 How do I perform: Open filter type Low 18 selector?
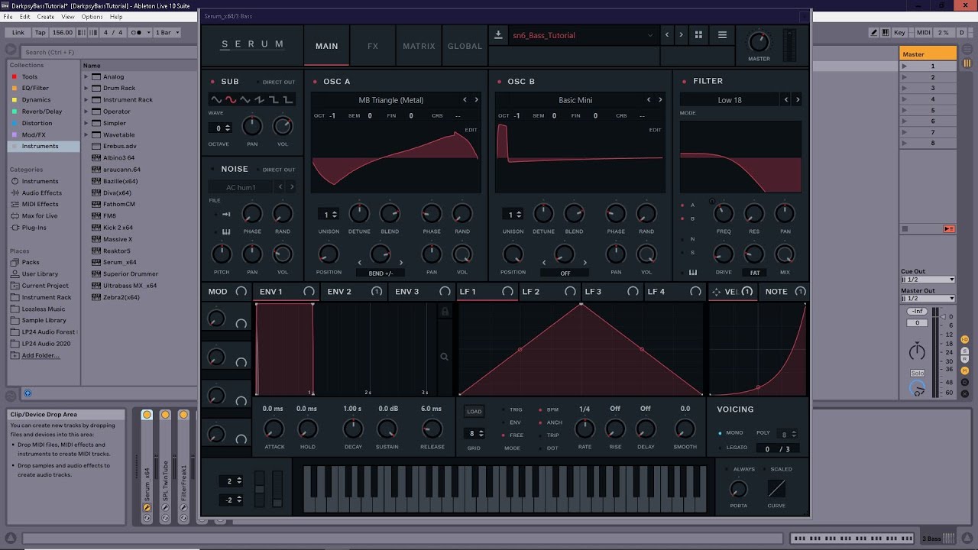coord(730,100)
